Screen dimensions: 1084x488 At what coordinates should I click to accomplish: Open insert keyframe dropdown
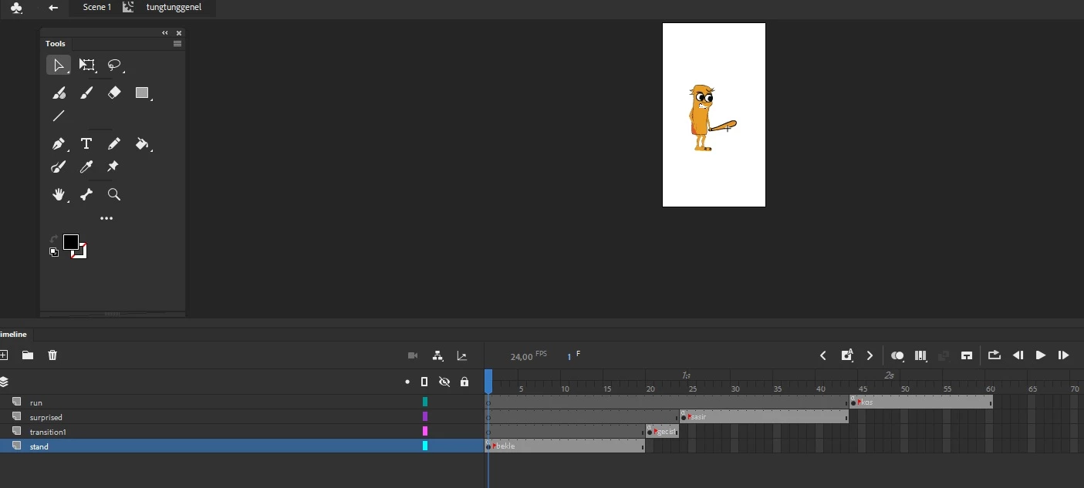coord(847,355)
